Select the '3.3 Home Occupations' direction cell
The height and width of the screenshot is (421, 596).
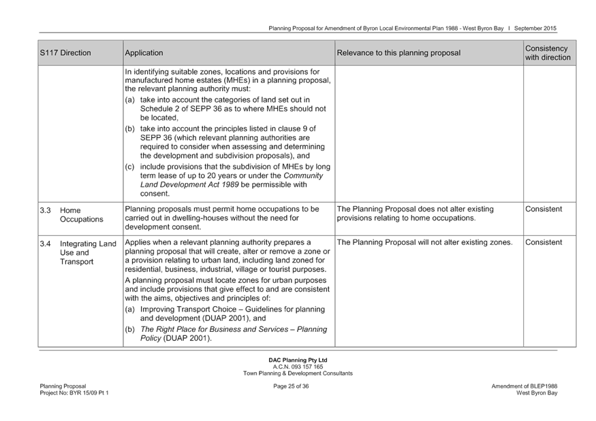point(80,219)
